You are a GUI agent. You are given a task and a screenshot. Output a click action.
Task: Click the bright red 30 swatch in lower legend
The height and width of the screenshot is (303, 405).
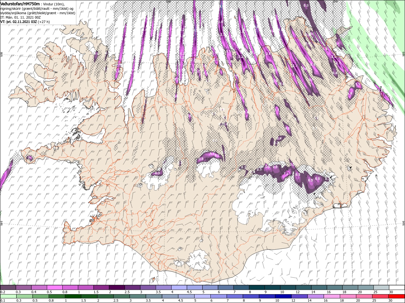click(x=396, y=296)
